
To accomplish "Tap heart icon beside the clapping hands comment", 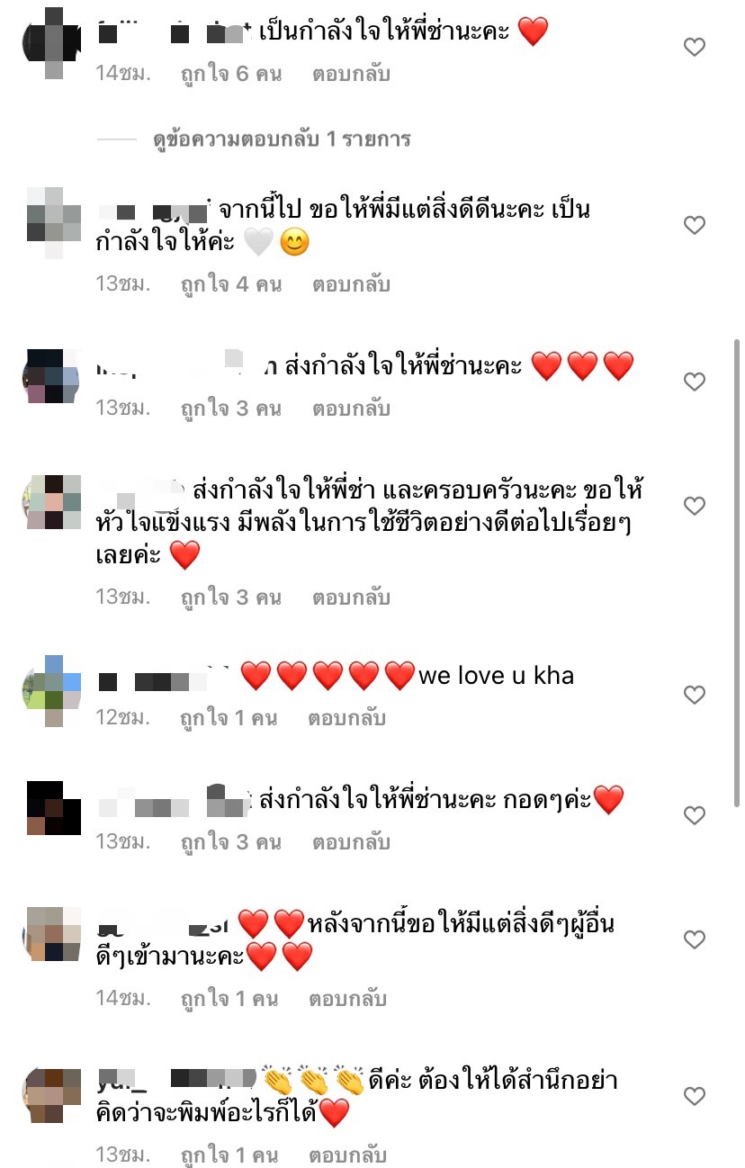I will [x=695, y=1096].
